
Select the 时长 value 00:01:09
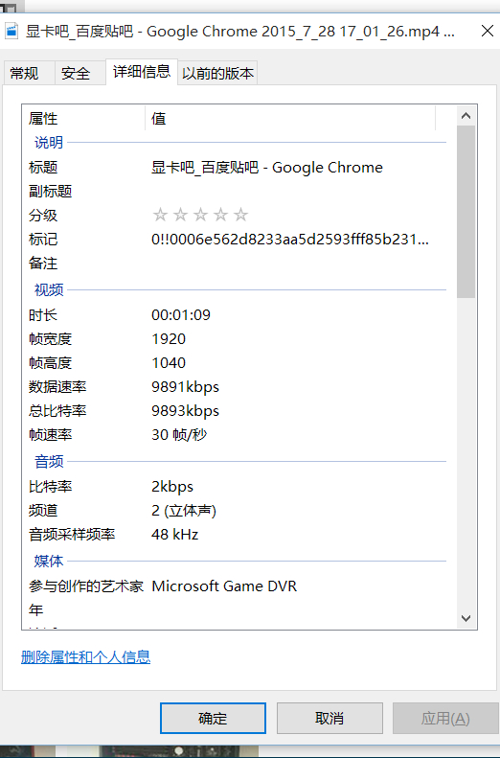point(181,315)
